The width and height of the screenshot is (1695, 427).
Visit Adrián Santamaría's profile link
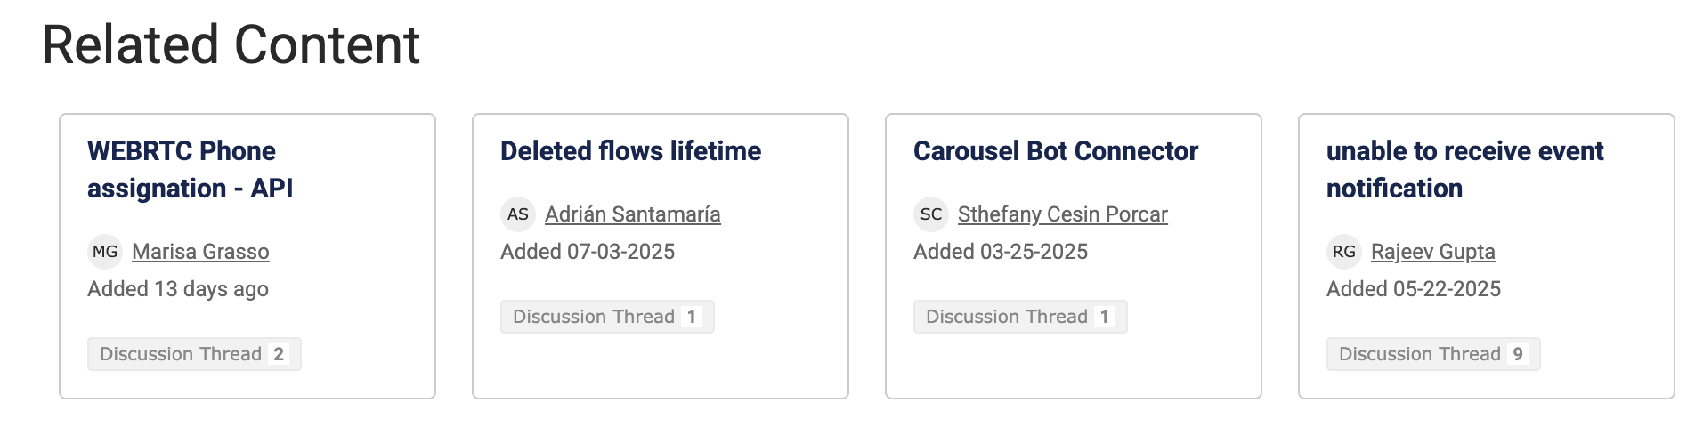pos(632,214)
